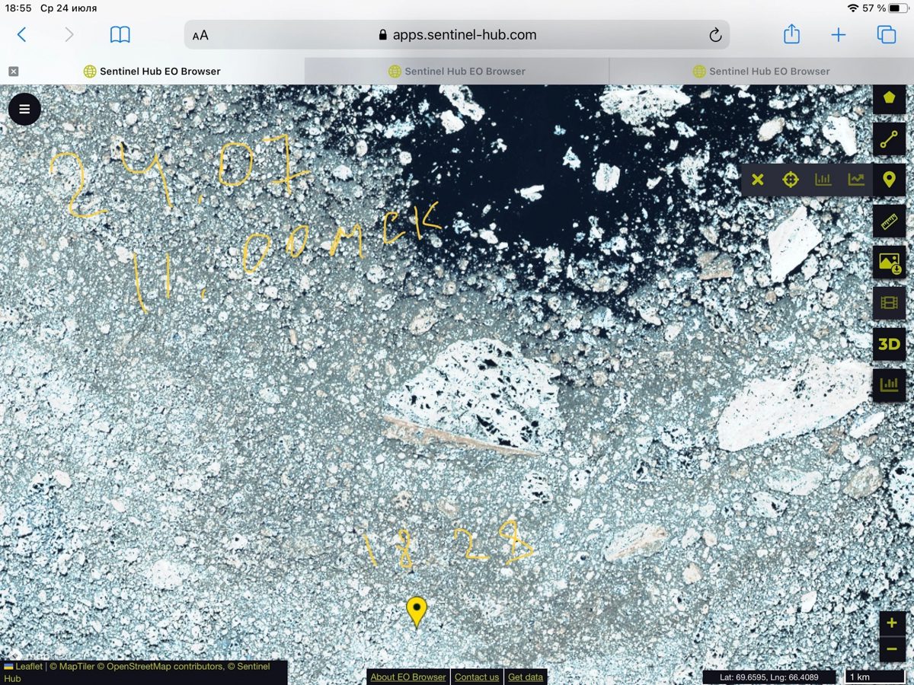
Task: Switch to the second Sentinel Hub tab
Action: [x=457, y=72]
